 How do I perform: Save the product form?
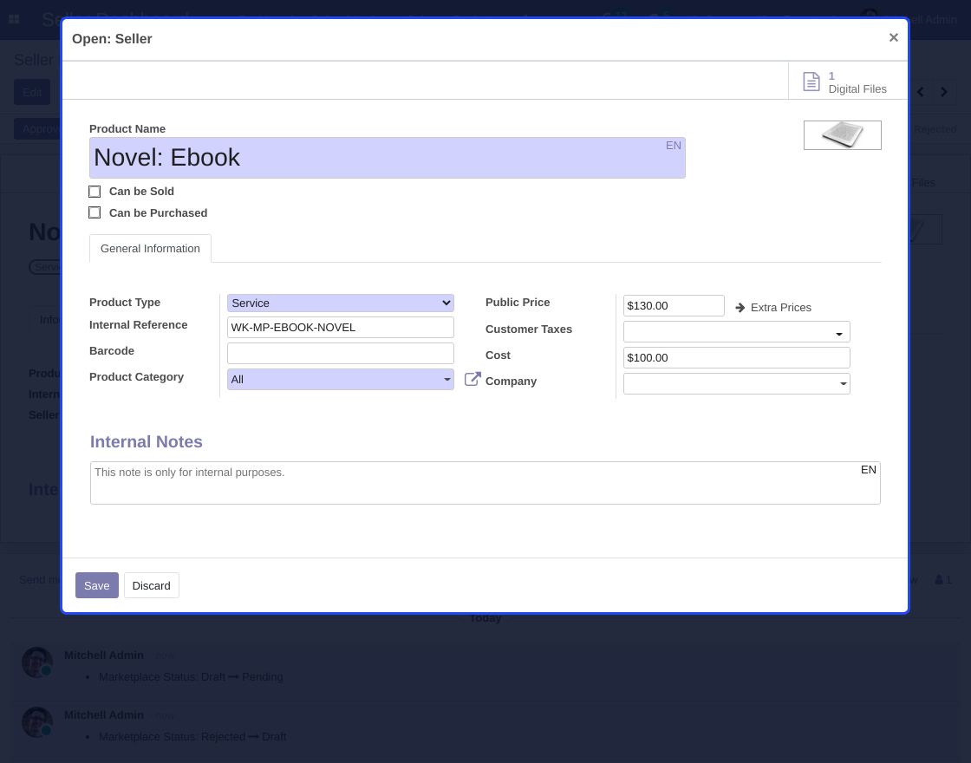click(96, 585)
